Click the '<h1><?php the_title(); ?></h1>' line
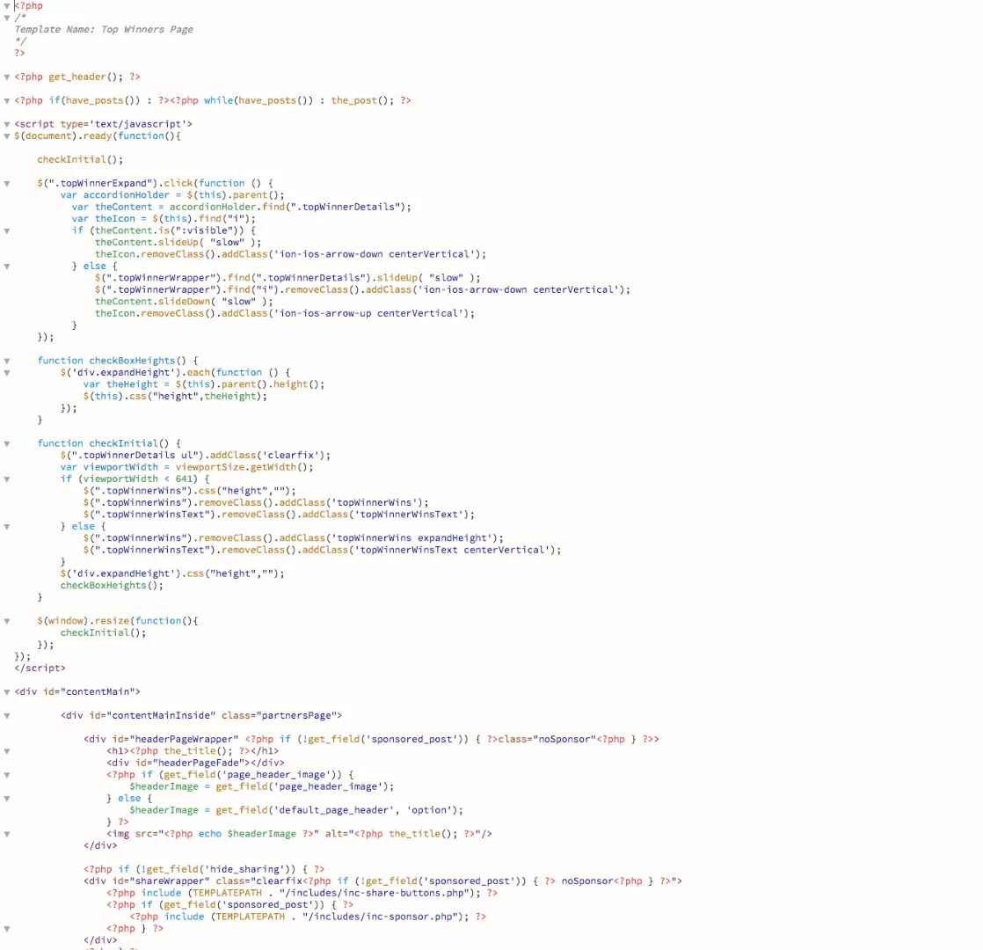 coord(193,751)
